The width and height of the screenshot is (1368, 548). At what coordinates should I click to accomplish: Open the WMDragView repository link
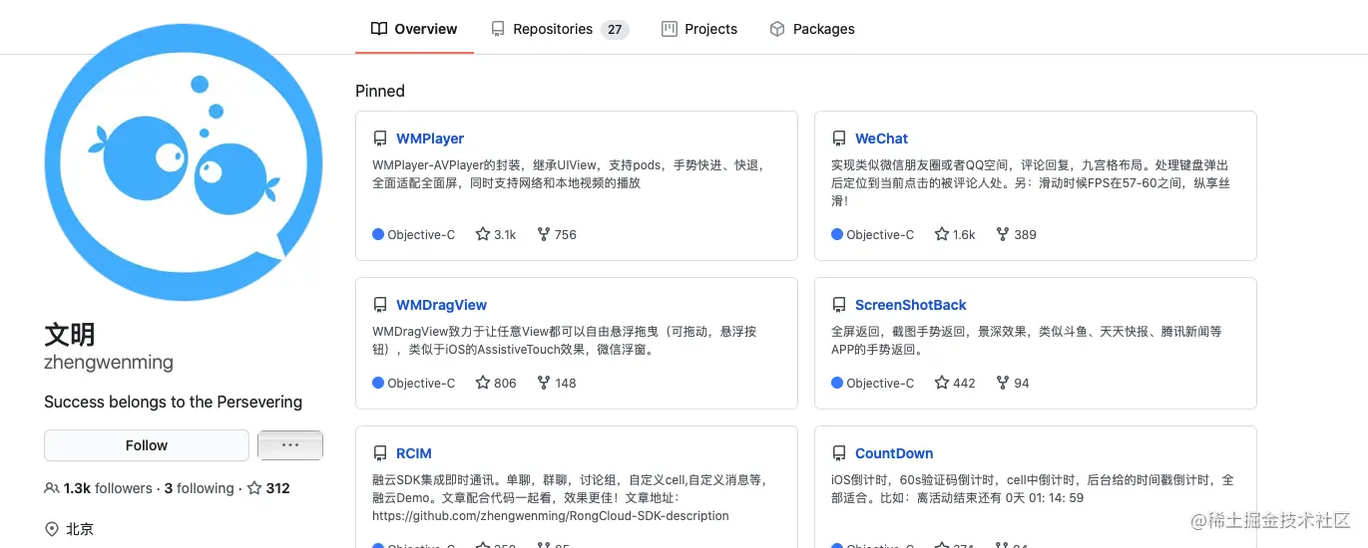coord(441,305)
